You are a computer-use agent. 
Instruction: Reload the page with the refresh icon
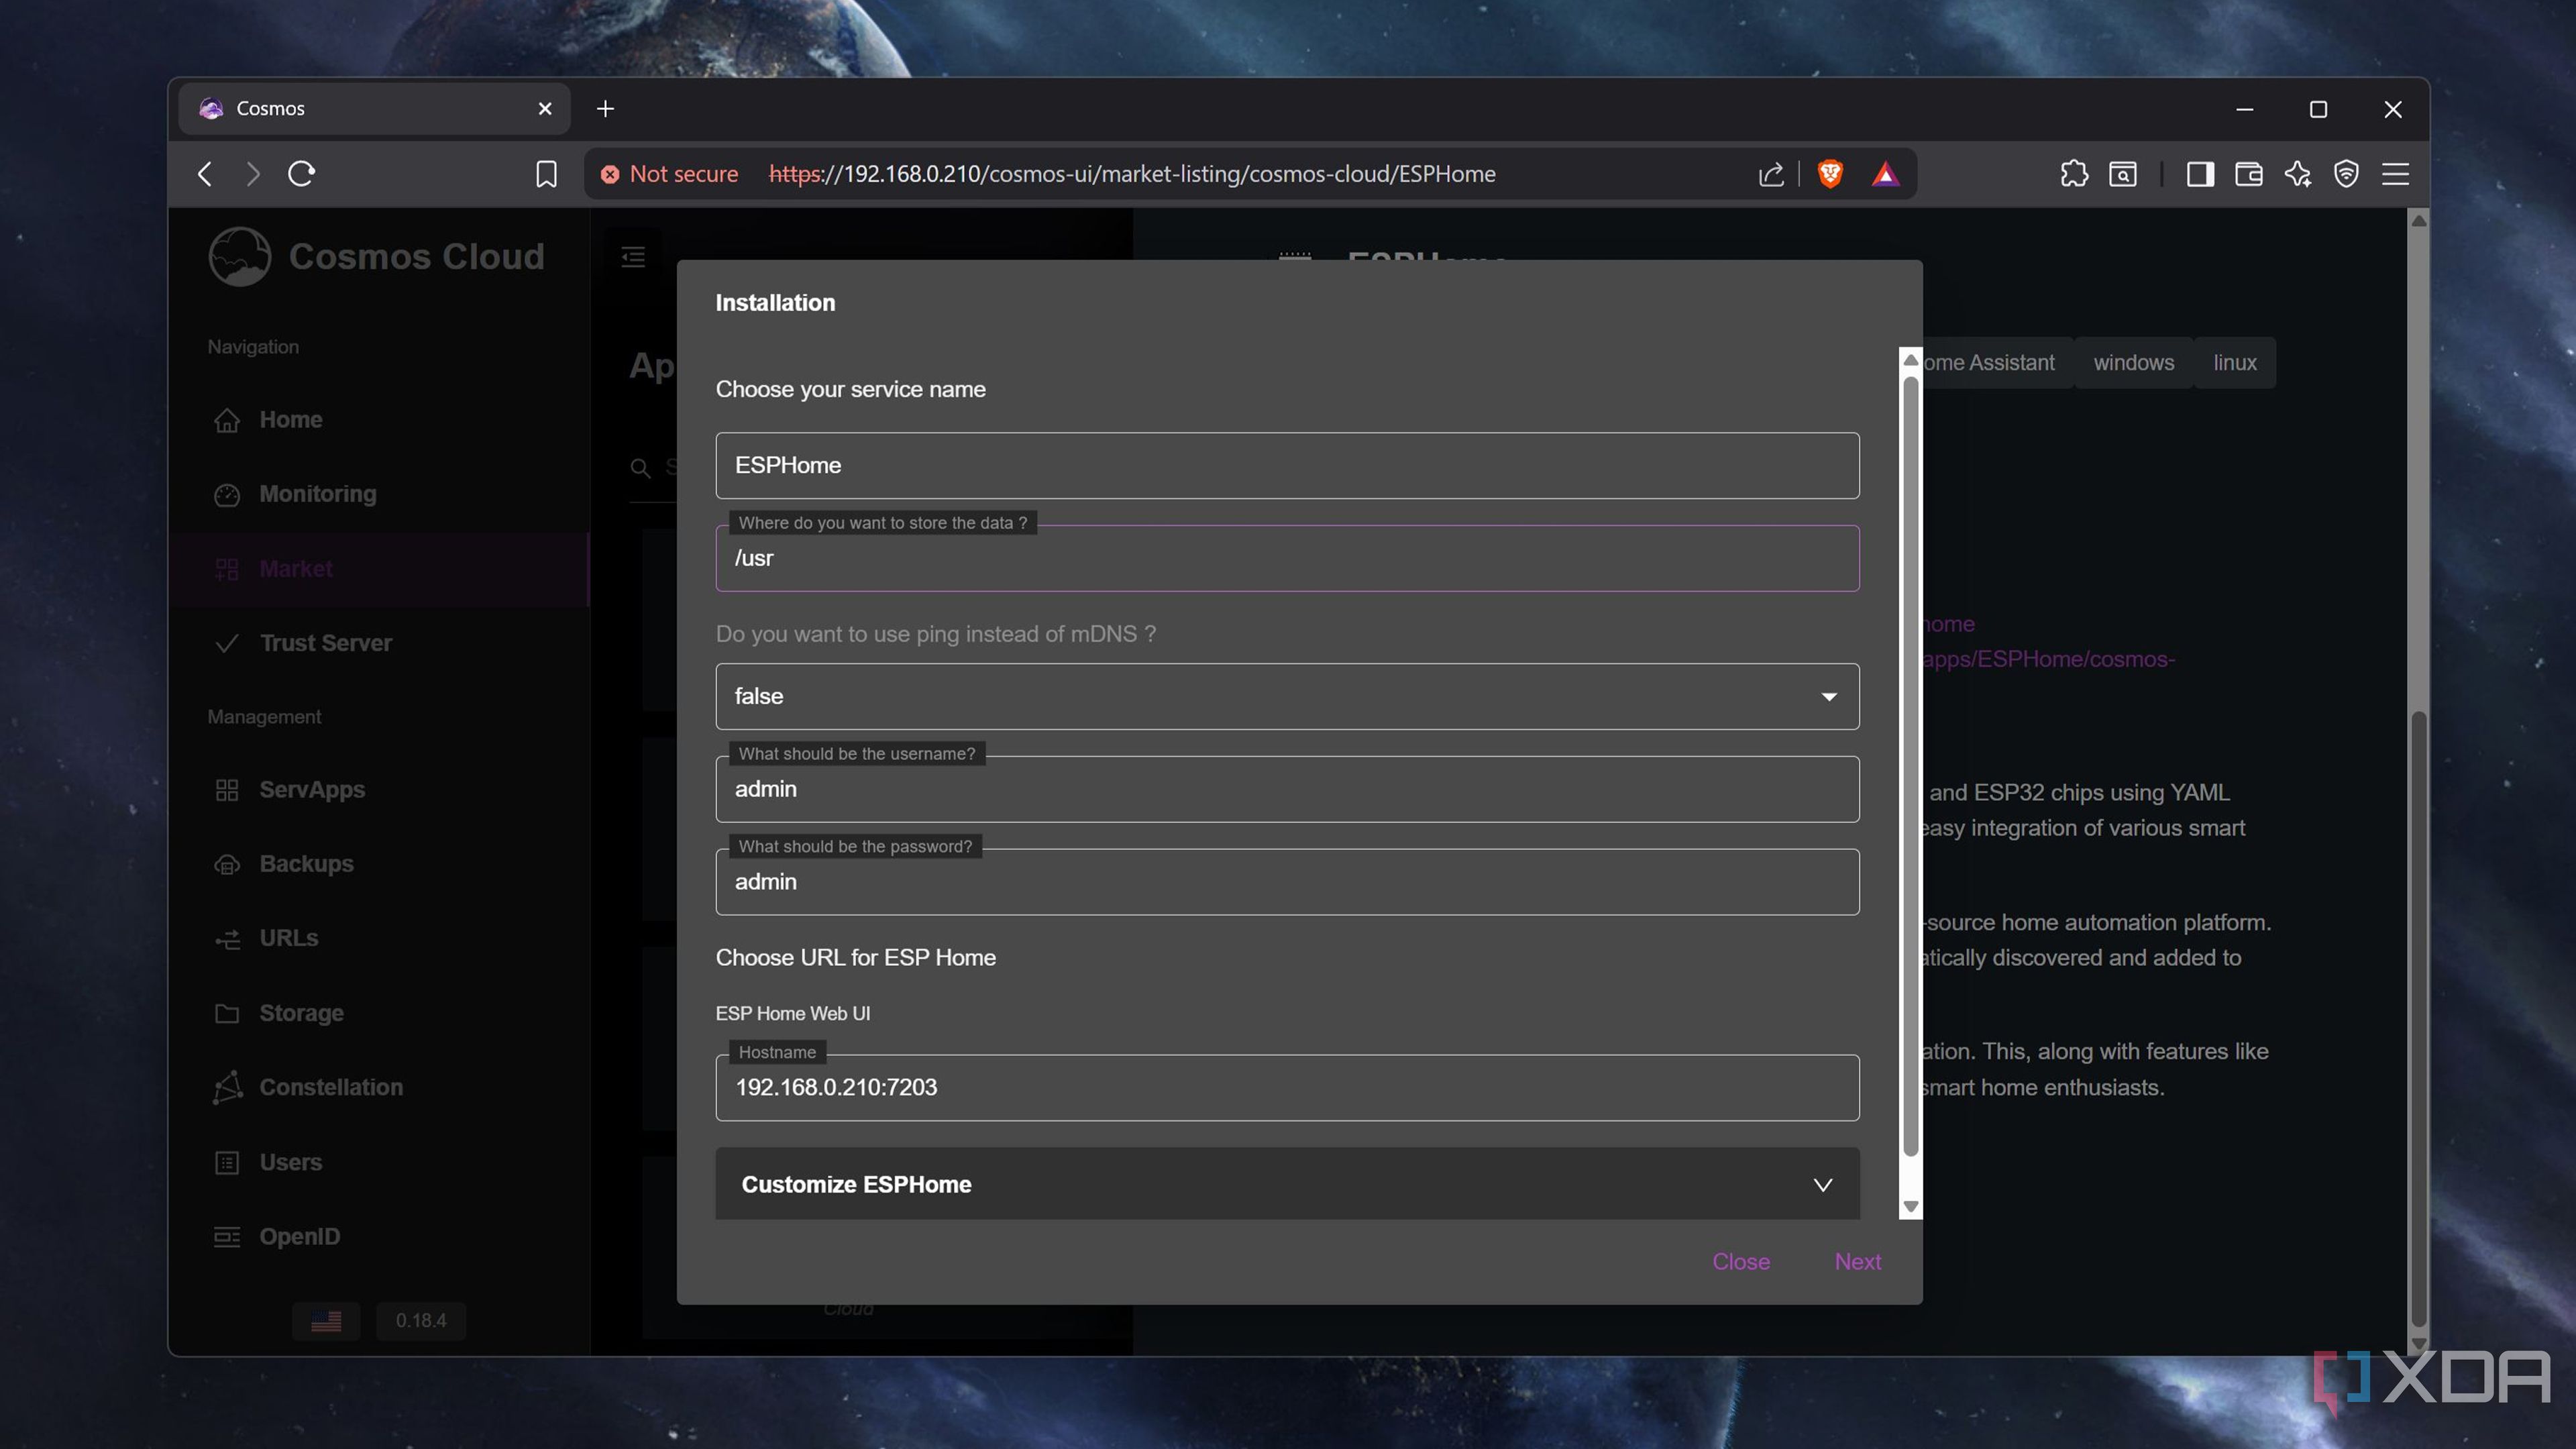click(x=301, y=174)
